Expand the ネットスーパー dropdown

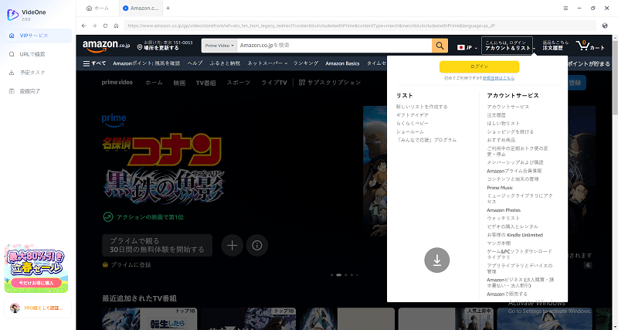click(267, 63)
